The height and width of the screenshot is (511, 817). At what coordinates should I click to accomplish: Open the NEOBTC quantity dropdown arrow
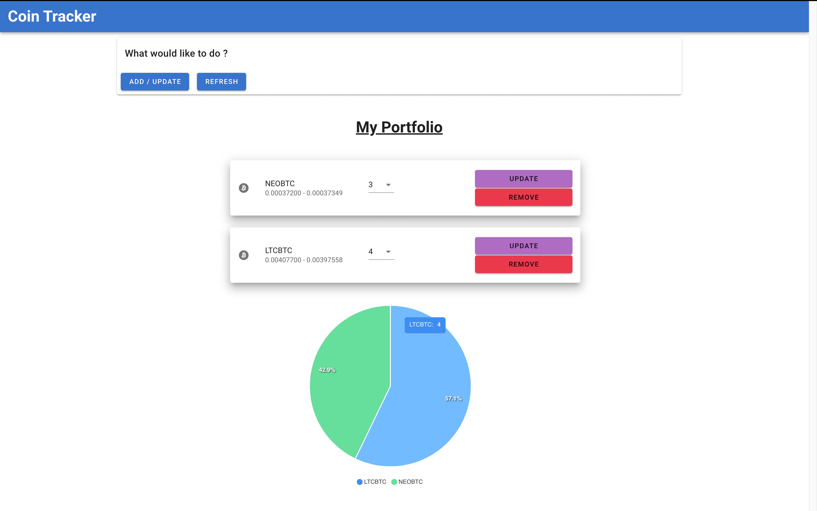tap(388, 185)
